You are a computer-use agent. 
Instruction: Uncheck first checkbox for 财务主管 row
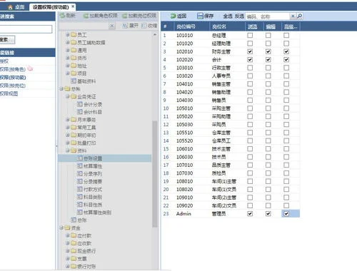(250, 51)
